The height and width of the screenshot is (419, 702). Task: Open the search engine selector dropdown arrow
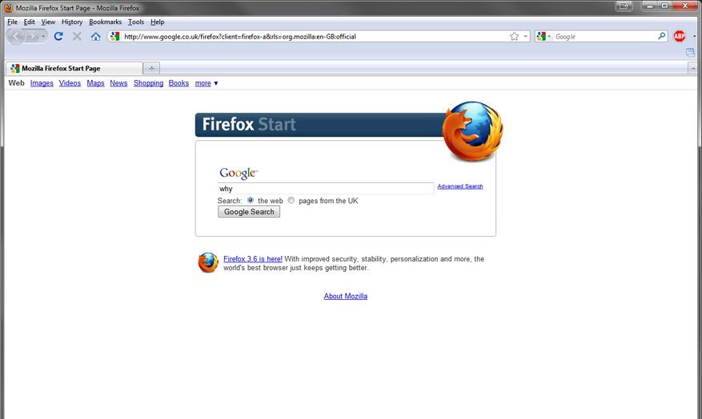pyautogui.click(x=549, y=36)
